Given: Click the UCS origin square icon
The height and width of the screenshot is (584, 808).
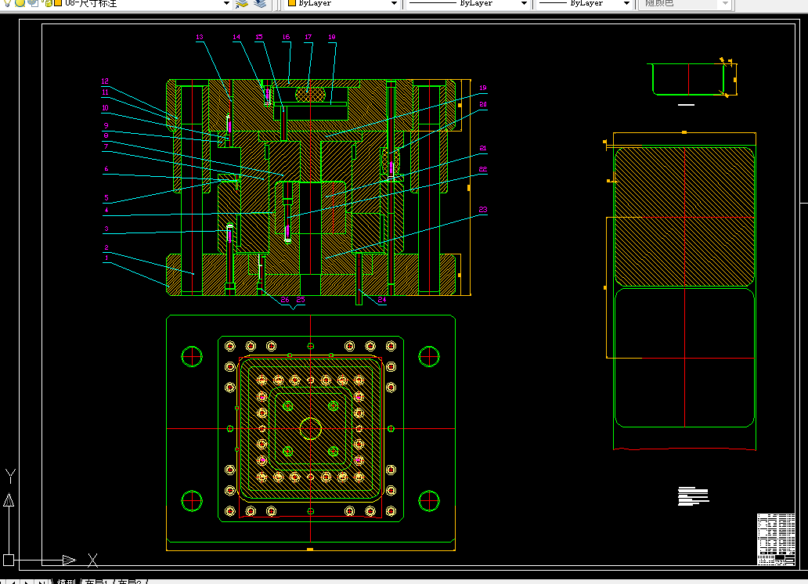Looking at the screenshot, I should tap(9, 560).
